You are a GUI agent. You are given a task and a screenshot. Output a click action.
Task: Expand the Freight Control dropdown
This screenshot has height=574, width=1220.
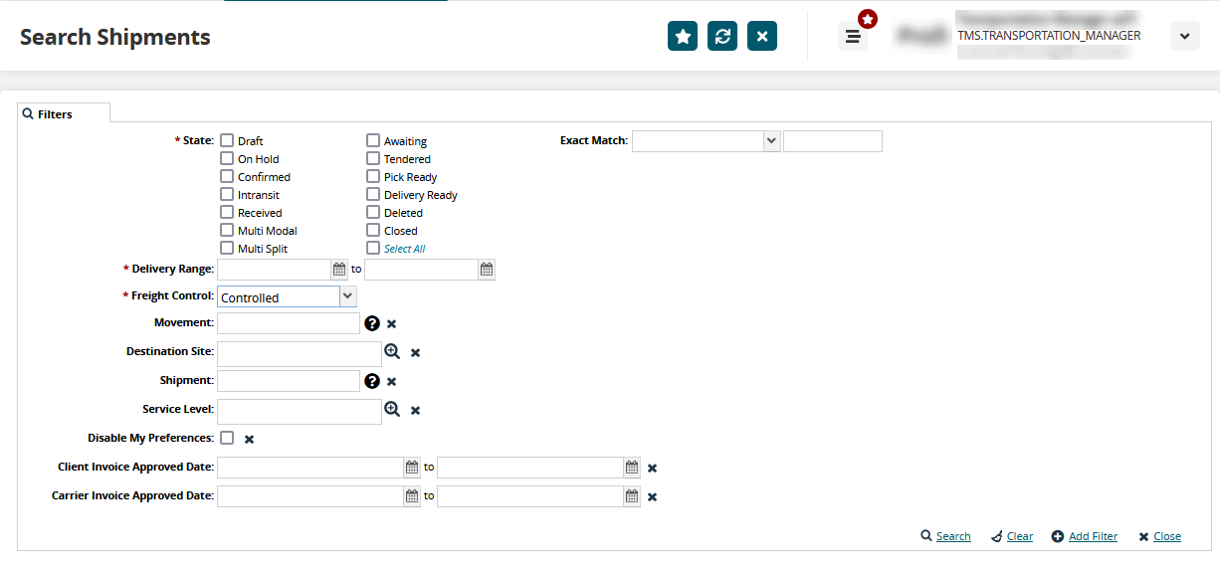[347, 296]
